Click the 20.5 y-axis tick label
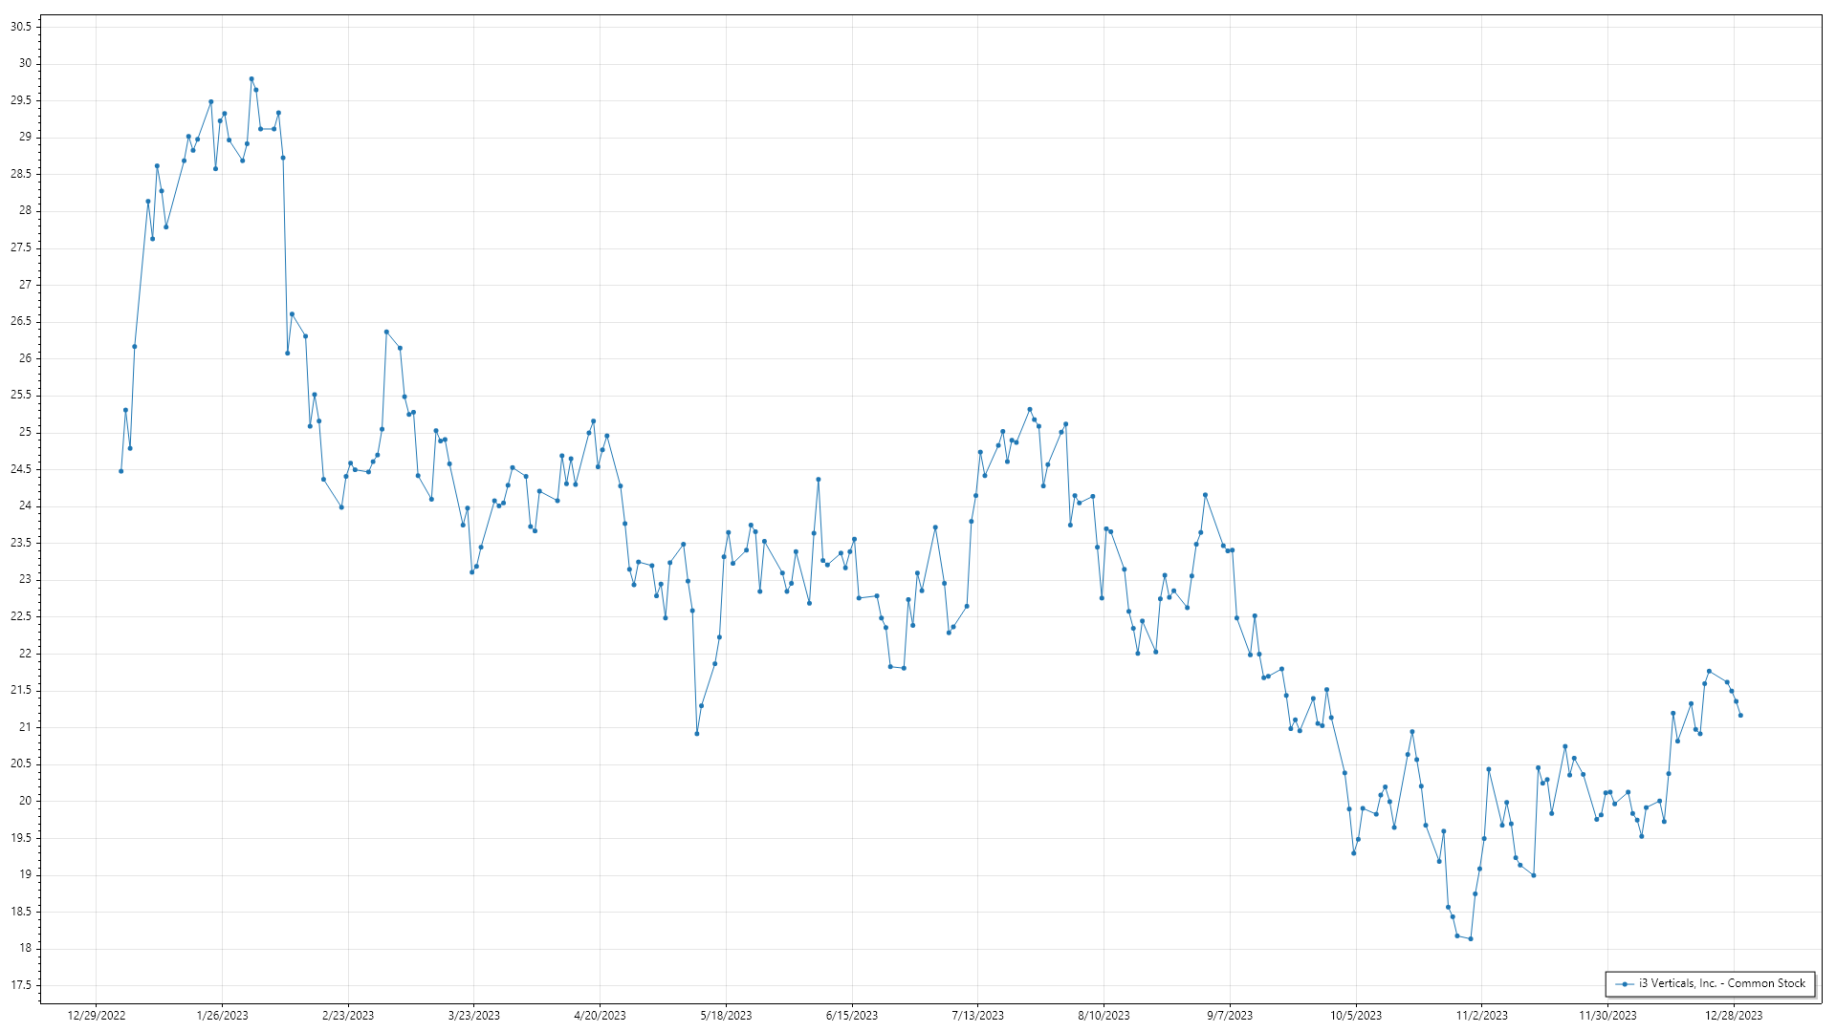Screen dimensions: 1836x1032 coord(20,764)
